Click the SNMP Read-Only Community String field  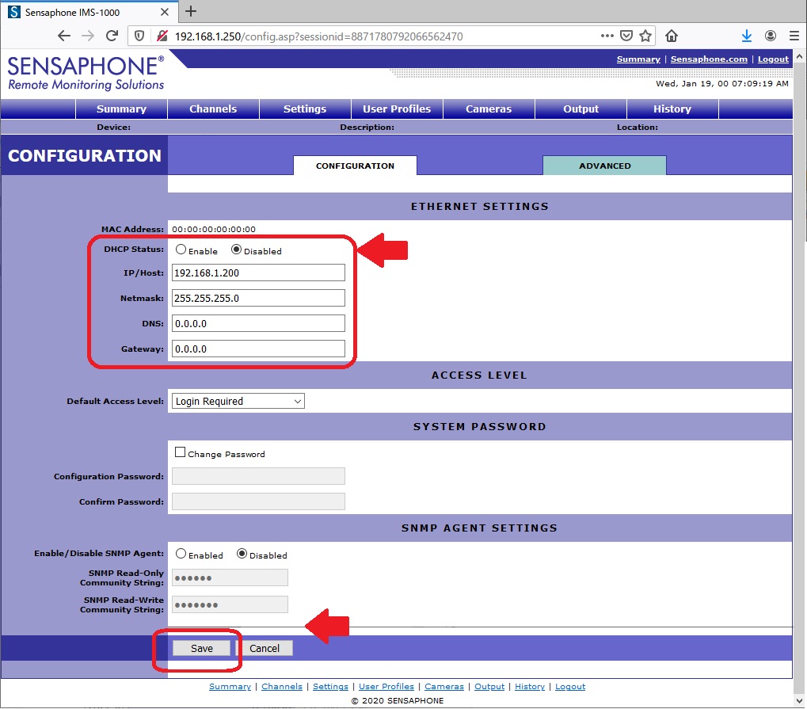pyautogui.click(x=230, y=577)
